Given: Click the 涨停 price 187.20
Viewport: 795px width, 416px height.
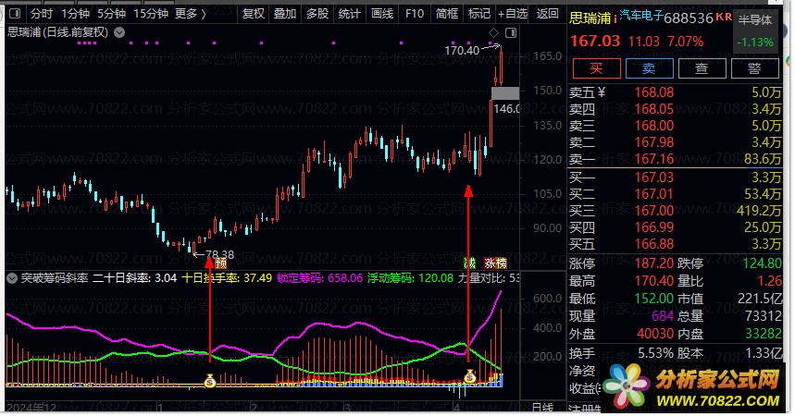Looking at the screenshot, I should pos(654,263).
